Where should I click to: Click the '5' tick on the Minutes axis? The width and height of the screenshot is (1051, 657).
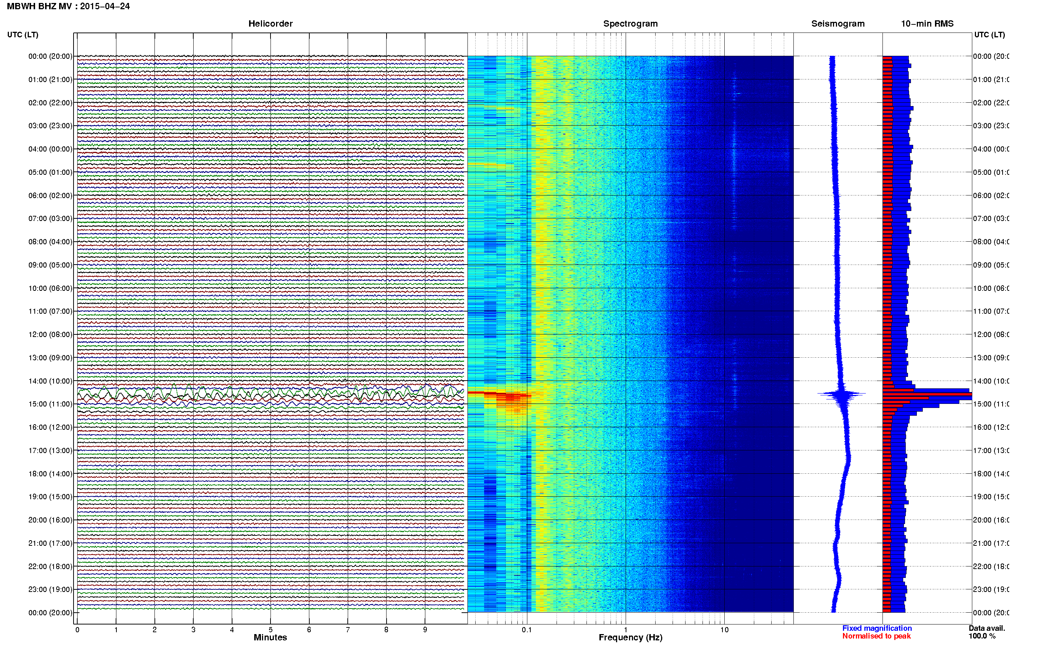pos(271,630)
